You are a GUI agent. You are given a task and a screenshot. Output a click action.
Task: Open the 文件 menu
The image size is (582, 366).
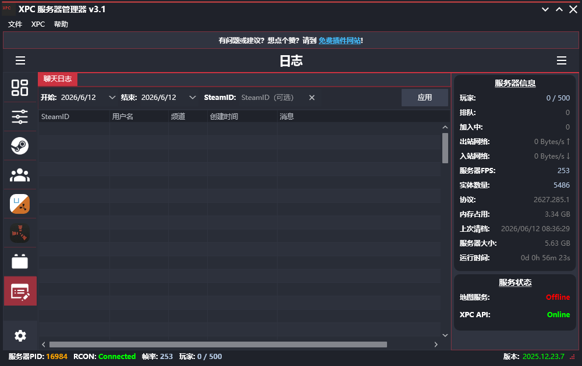tap(15, 24)
